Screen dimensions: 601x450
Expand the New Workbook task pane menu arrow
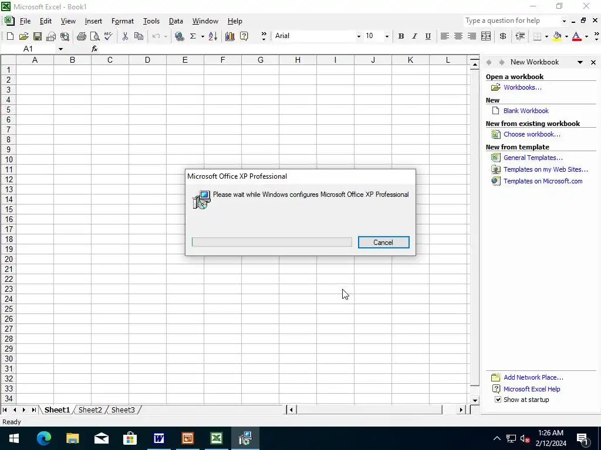(580, 62)
